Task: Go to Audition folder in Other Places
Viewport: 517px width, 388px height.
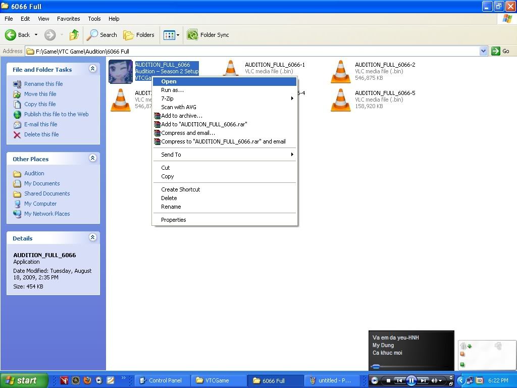Action: coord(34,174)
